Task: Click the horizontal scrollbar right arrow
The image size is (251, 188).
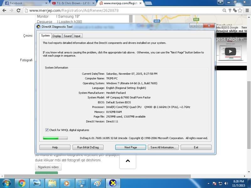Action: point(244,176)
